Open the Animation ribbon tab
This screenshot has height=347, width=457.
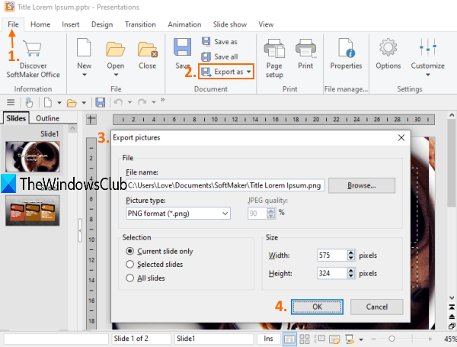coord(184,24)
